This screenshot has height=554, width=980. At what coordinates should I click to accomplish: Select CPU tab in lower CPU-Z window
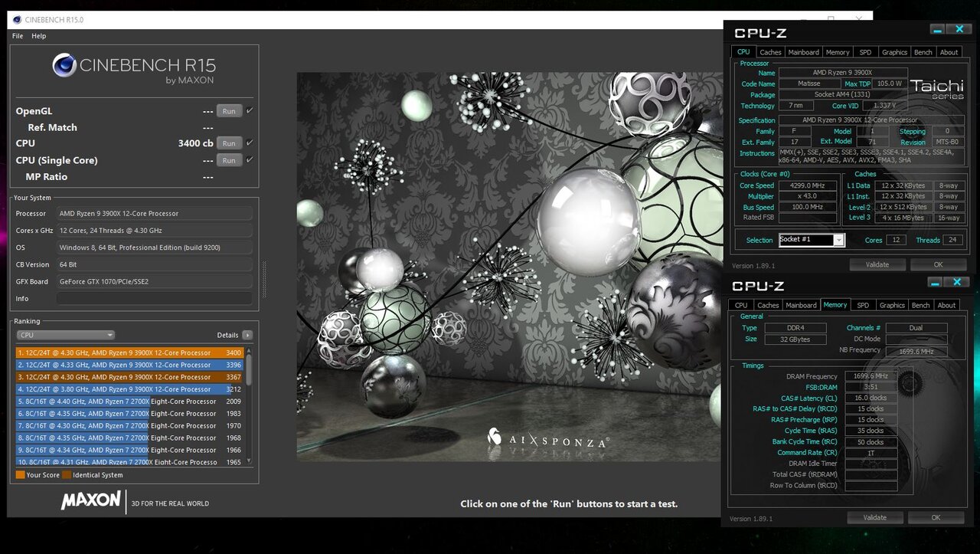[x=741, y=305]
